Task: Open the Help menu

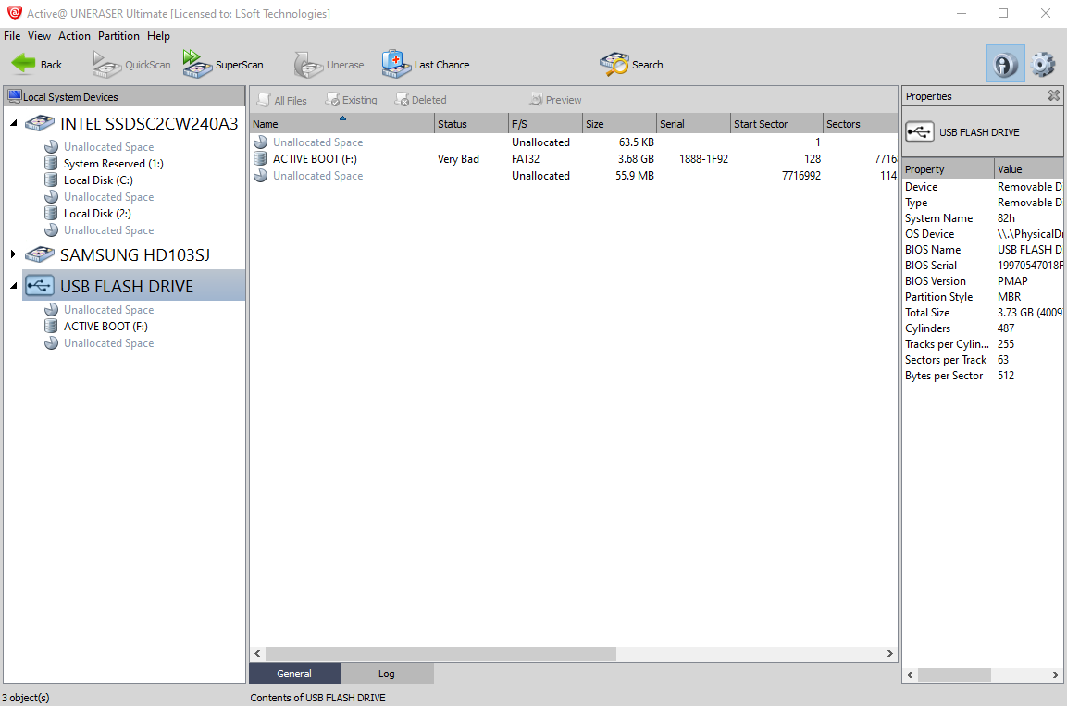Action: pyautogui.click(x=158, y=36)
